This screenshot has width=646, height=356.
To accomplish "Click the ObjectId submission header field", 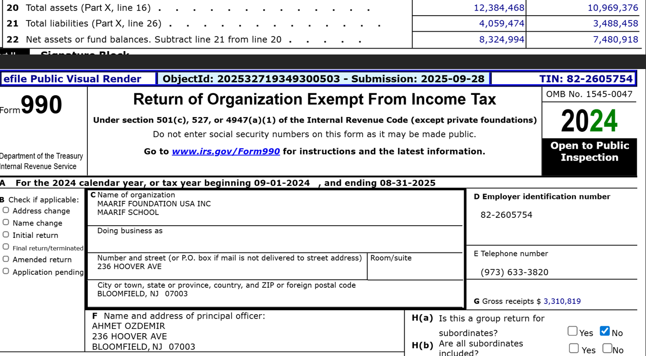I will [323, 79].
